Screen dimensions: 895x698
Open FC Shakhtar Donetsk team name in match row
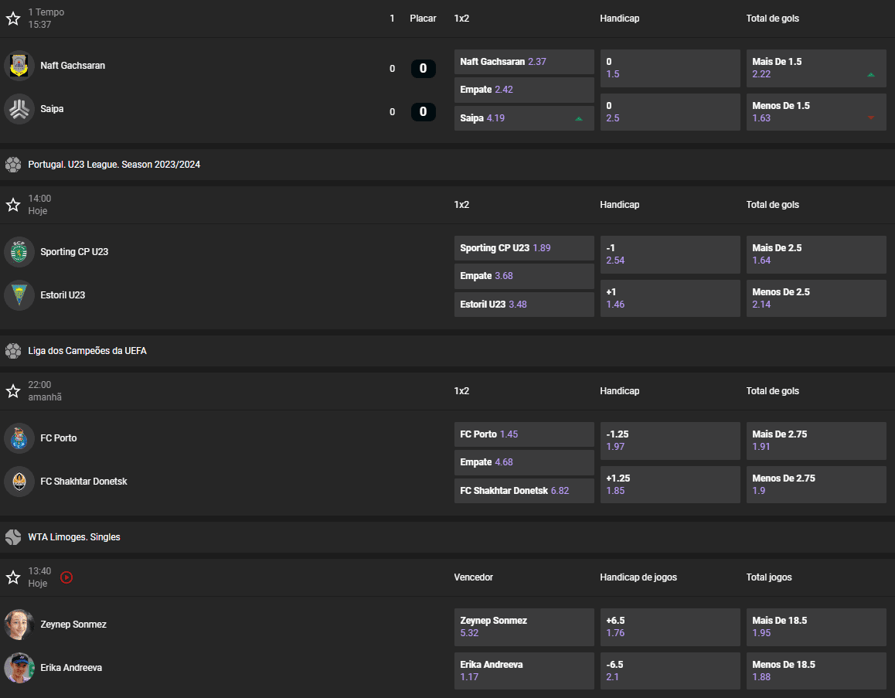click(x=84, y=482)
